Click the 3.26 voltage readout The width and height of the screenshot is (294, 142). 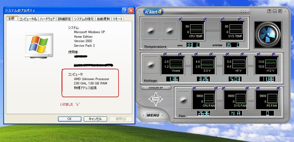204,79
